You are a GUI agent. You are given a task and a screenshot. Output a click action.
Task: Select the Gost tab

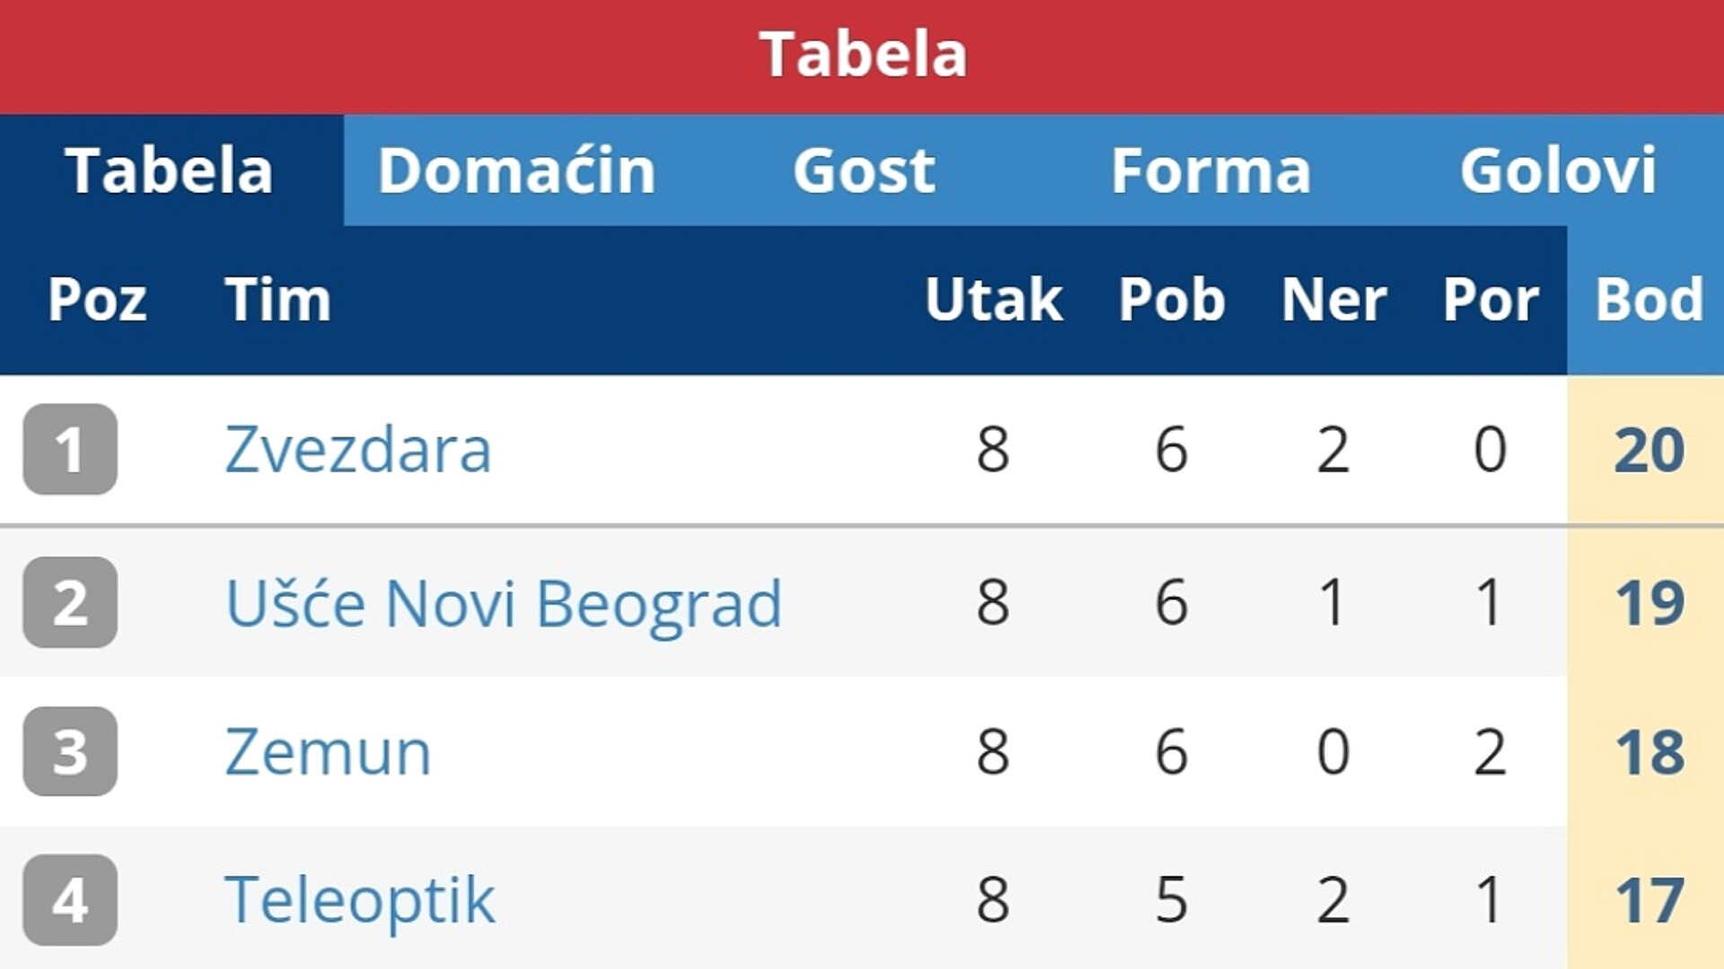(x=864, y=171)
